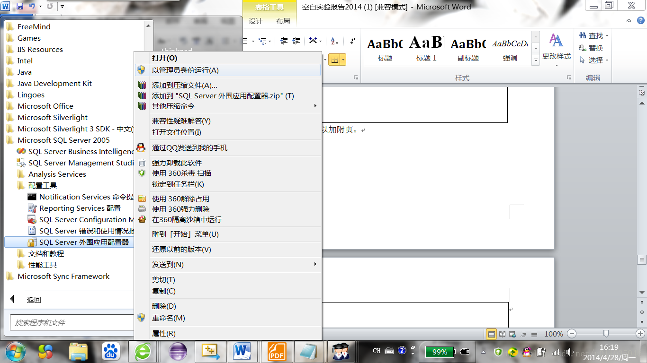Open the Notepad taskbar icon
This screenshot has height=363, width=647.
coord(308,351)
